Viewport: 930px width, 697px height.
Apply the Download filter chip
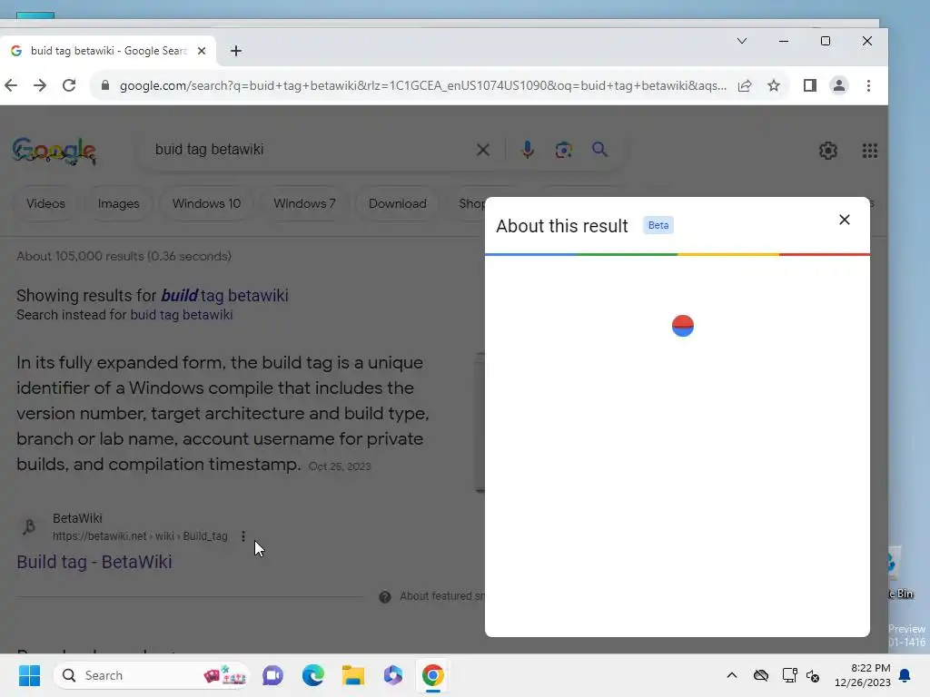398,204
